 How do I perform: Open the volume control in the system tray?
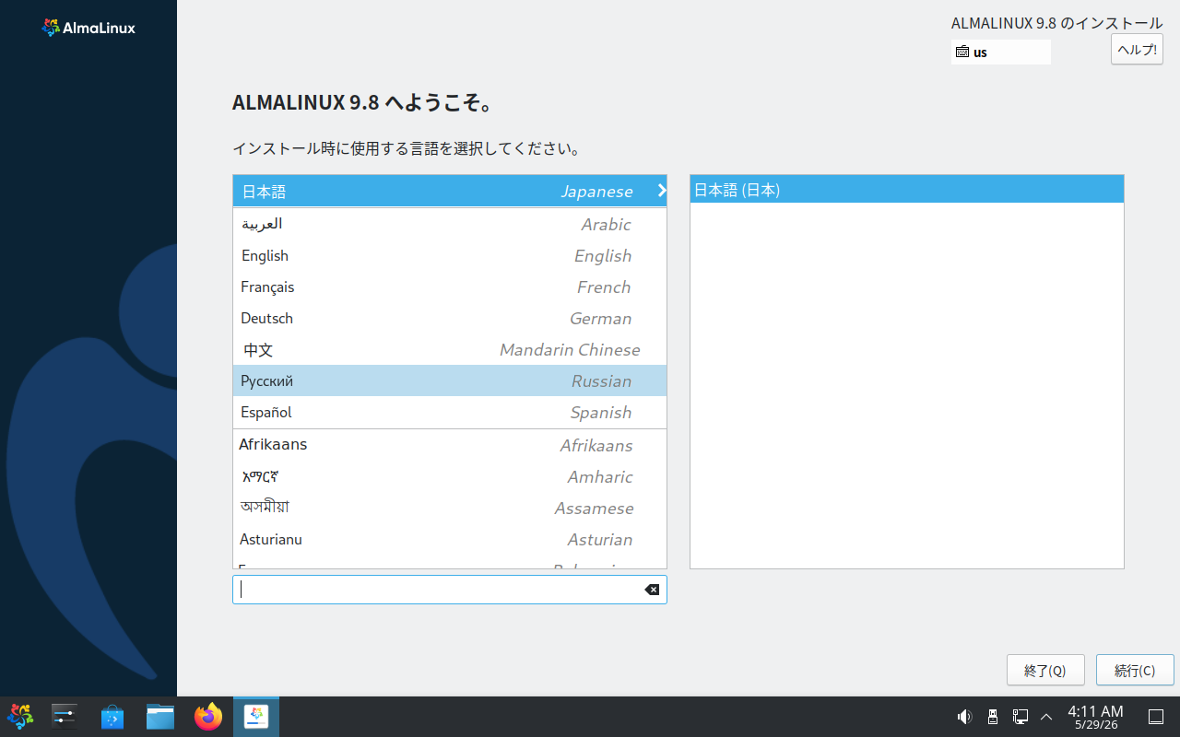(x=964, y=716)
